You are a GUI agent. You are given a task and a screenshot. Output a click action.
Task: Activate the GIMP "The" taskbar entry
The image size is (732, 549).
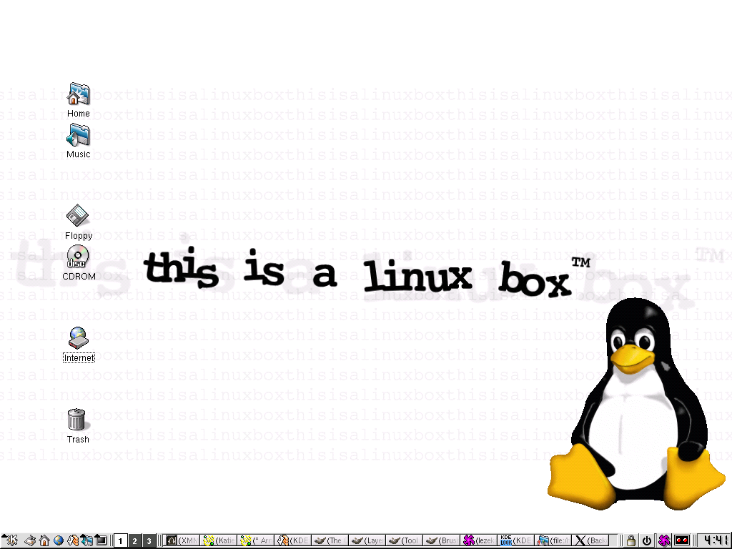pos(331,540)
